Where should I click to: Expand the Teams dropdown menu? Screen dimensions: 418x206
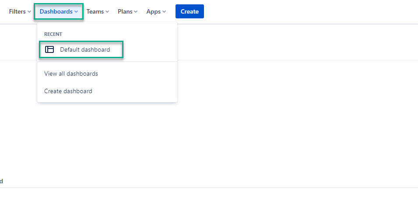(x=97, y=12)
